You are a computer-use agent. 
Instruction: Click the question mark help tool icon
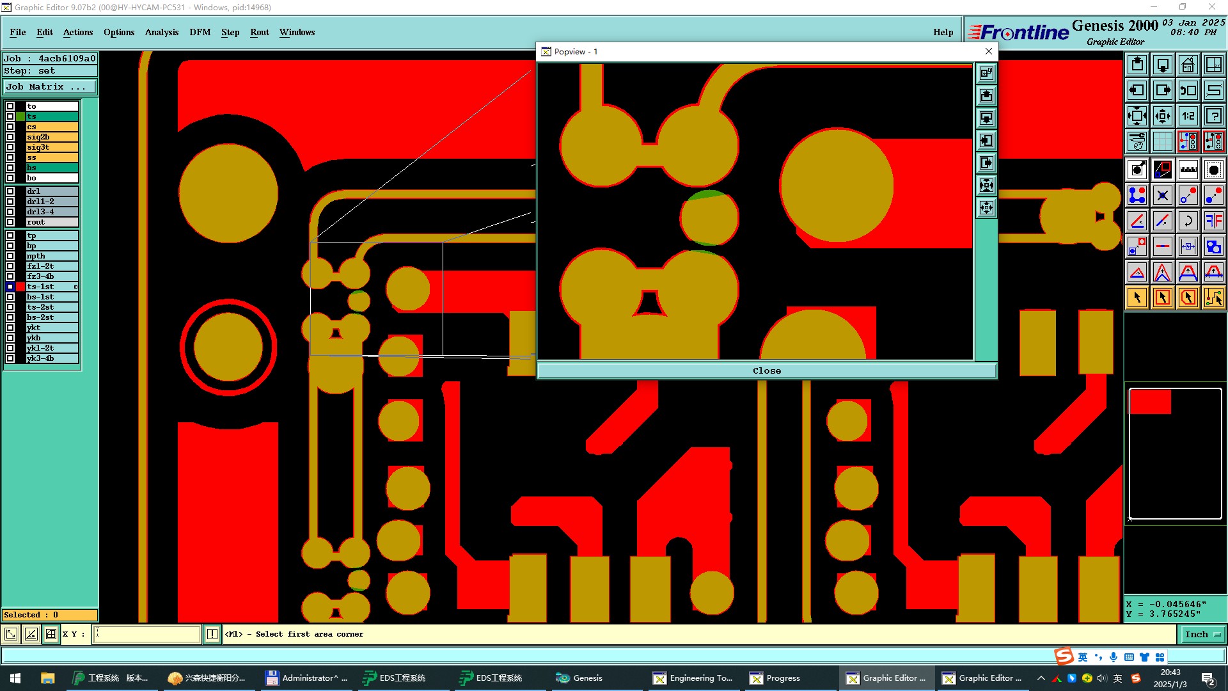[x=1213, y=116]
